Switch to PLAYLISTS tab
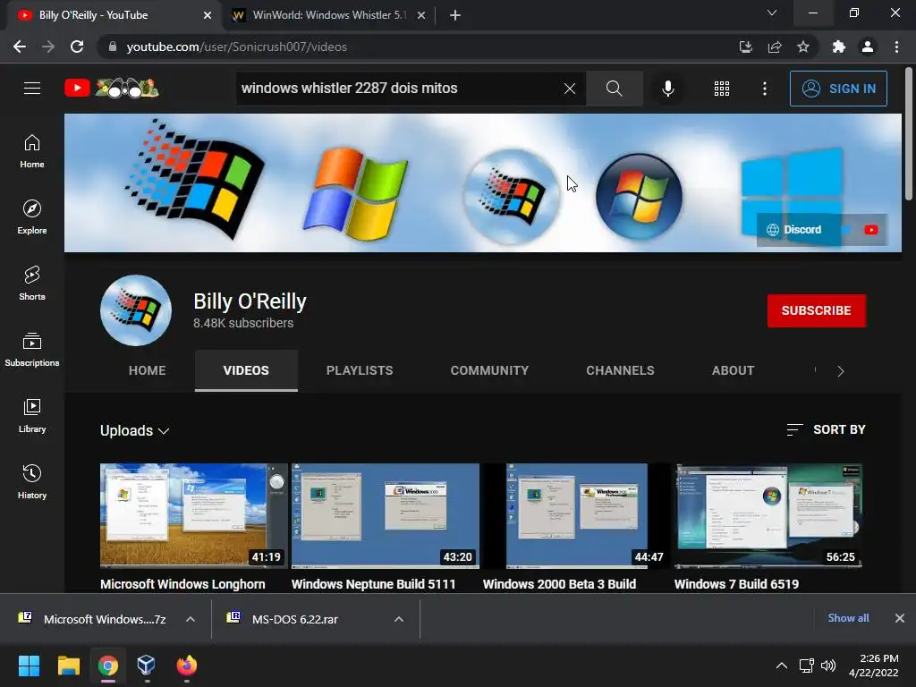The image size is (916, 687). click(360, 370)
